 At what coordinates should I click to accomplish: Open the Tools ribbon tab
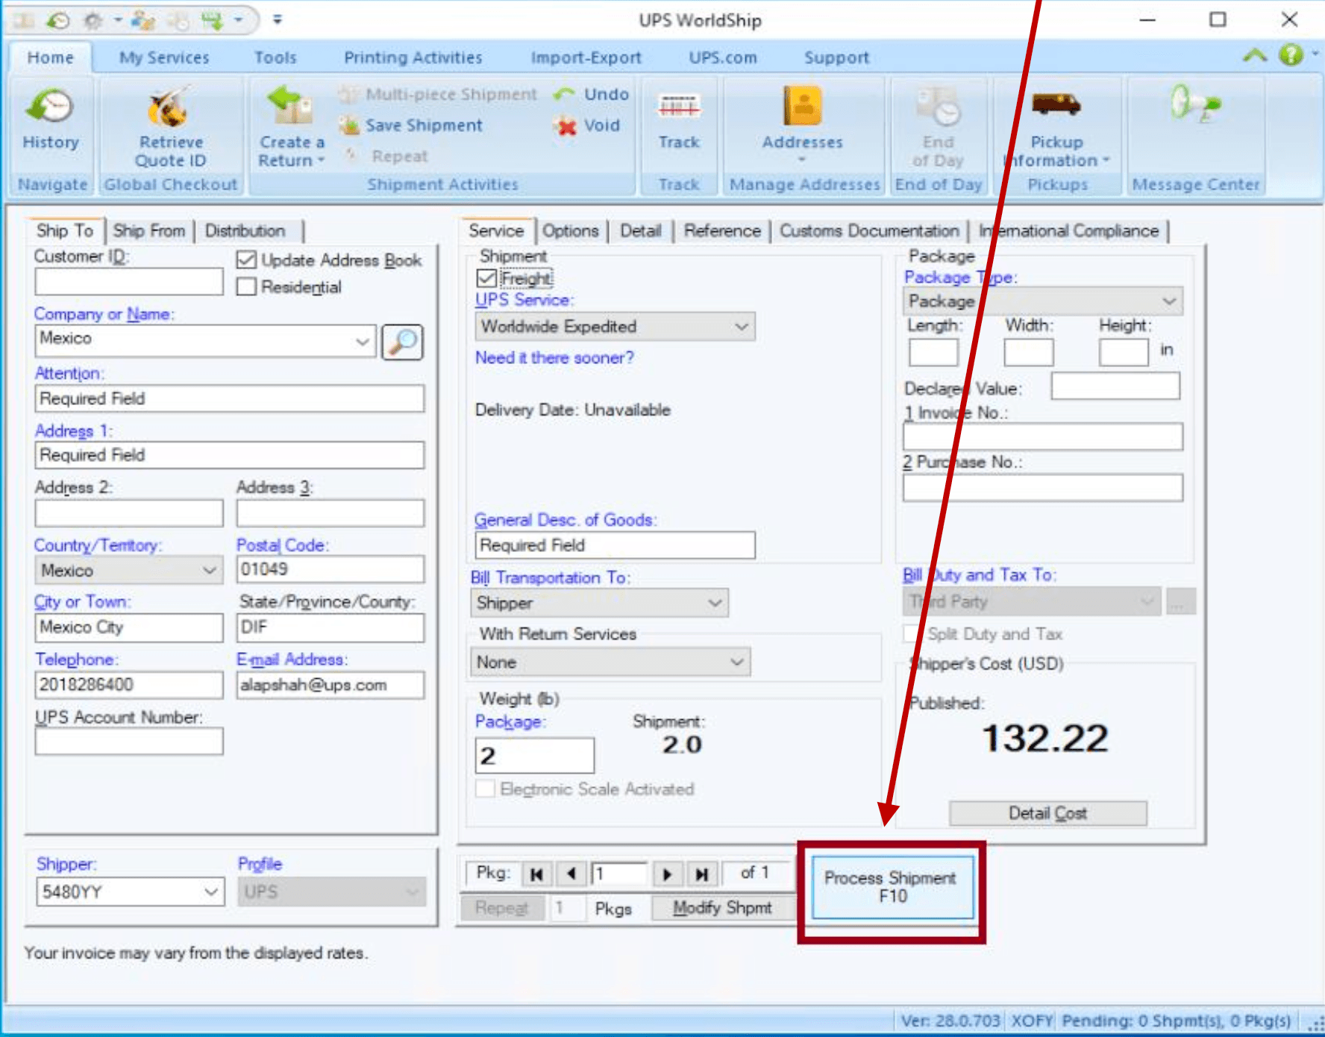pos(275,57)
